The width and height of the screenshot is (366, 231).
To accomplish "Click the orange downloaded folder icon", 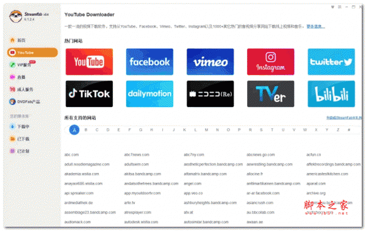I will (x=12, y=139).
